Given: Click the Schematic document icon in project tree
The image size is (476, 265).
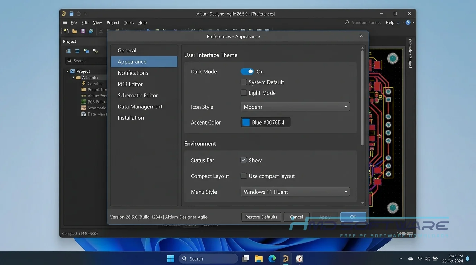Looking at the screenshot, I should coord(84,108).
